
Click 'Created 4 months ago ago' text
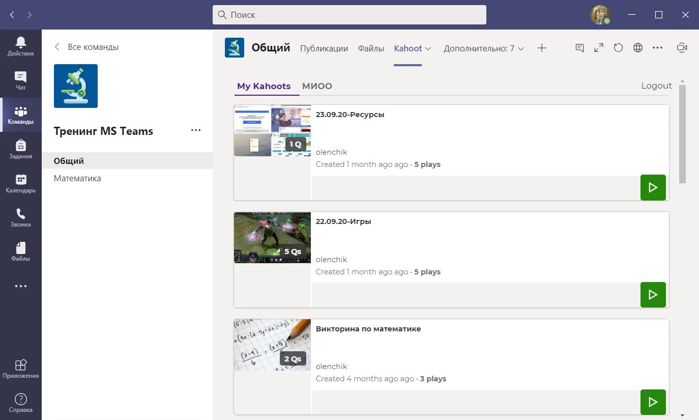click(x=365, y=379)
